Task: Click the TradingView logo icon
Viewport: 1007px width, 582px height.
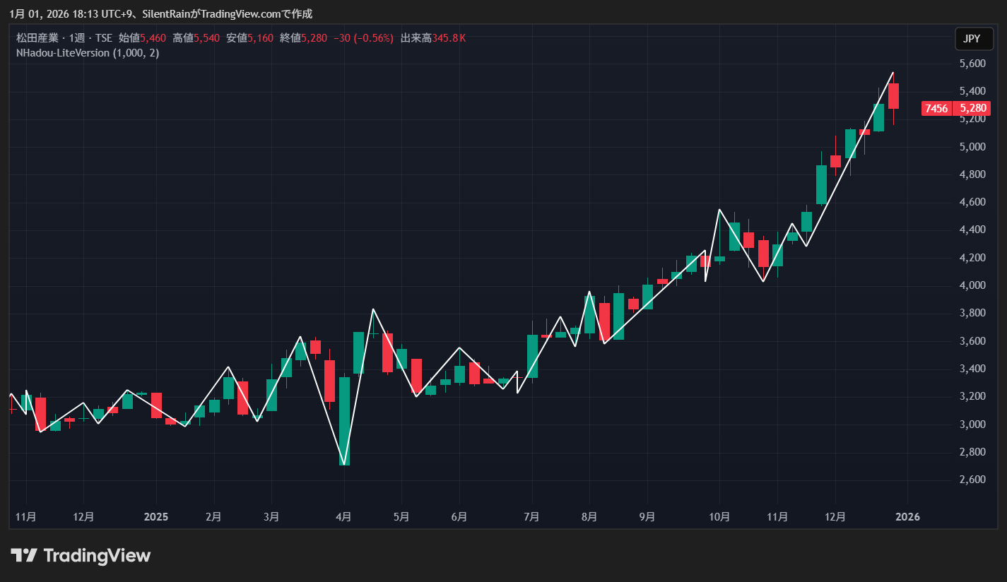Action: tap(24, 556)
